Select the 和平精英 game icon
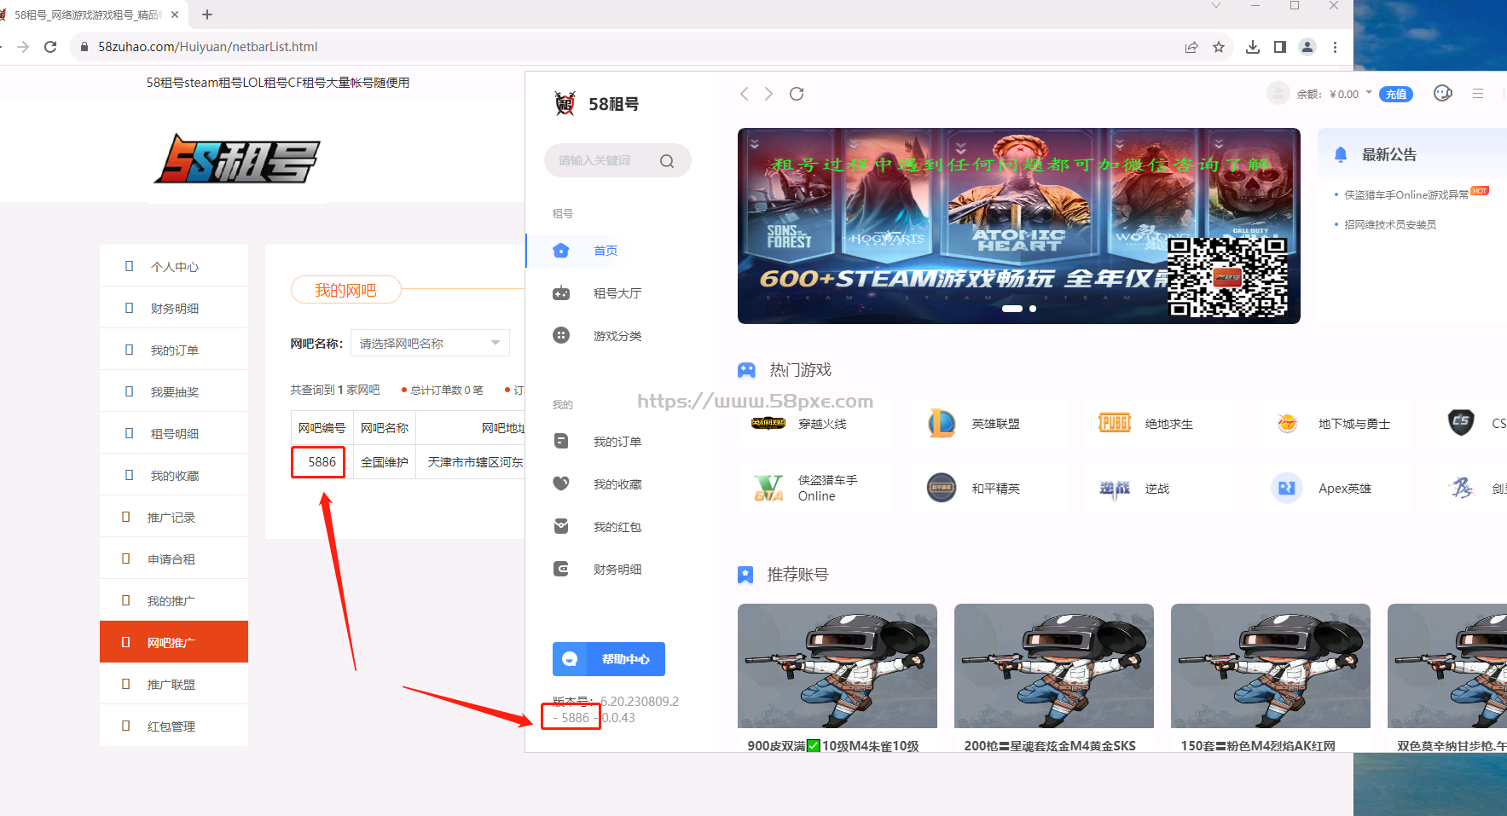The height and width of the screenshot is (816, 1507). [x=942, y=488]
